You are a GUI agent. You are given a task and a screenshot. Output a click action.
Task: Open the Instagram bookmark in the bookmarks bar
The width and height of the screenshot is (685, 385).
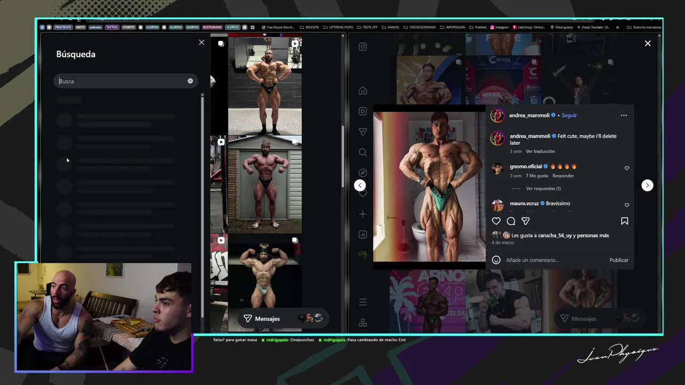pyautogui.click(x=499, y=27)
